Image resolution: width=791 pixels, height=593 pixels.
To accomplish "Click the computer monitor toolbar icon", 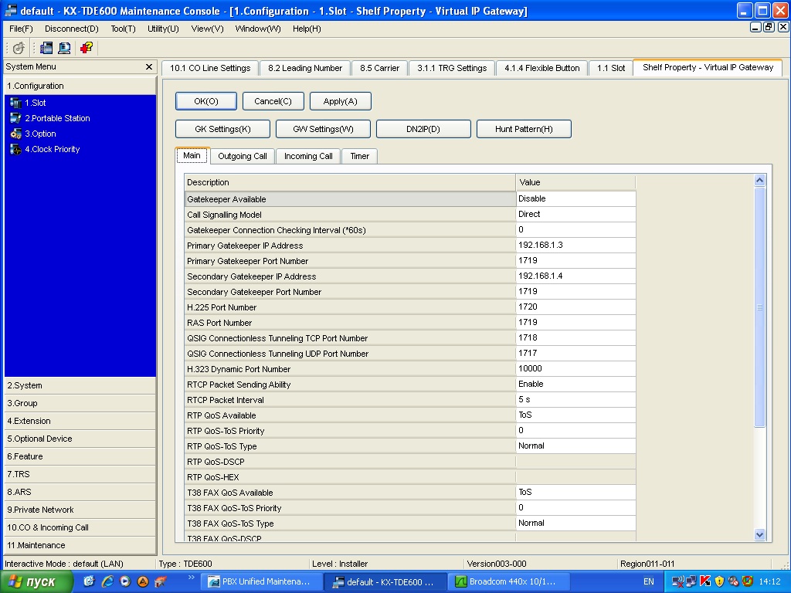I will tap(64, 48).
